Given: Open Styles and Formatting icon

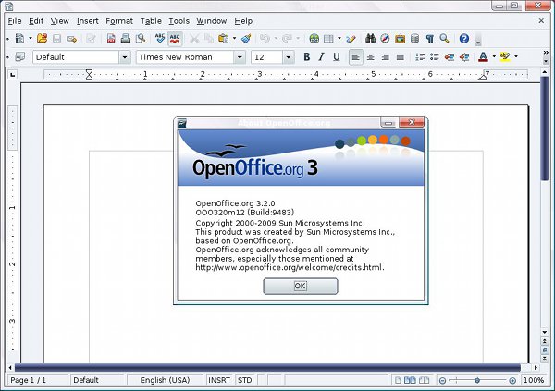Looking at the screenshot, I should point(19,56).
